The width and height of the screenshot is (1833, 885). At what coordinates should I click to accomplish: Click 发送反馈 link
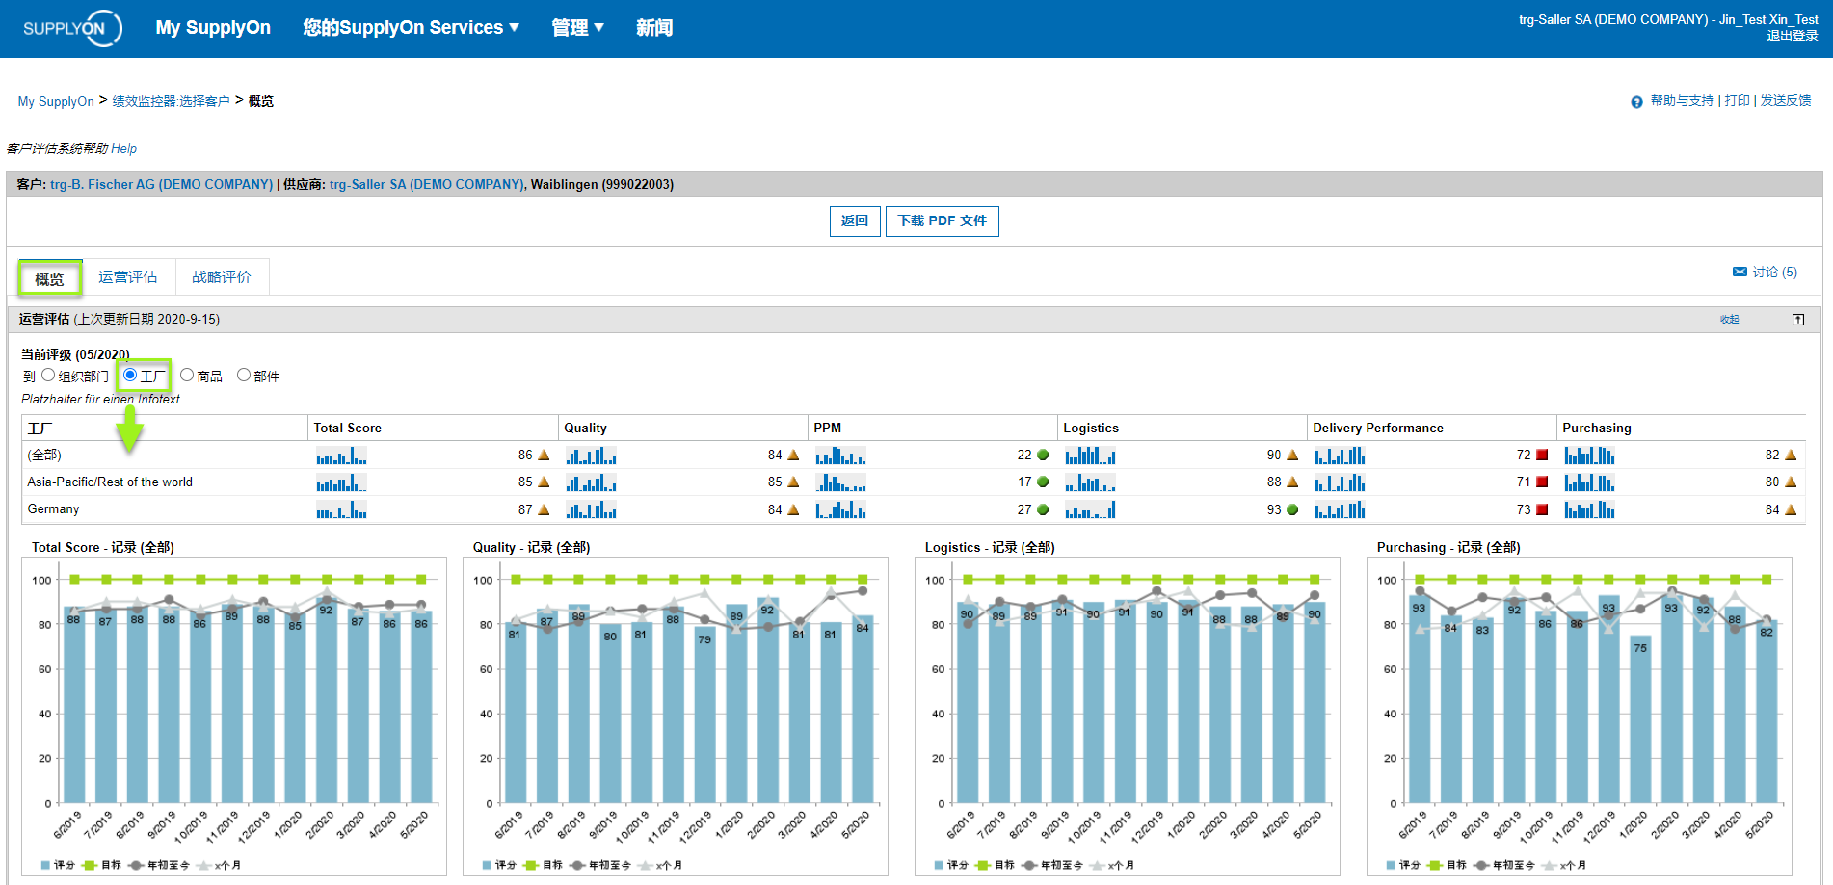[1786, 101]
